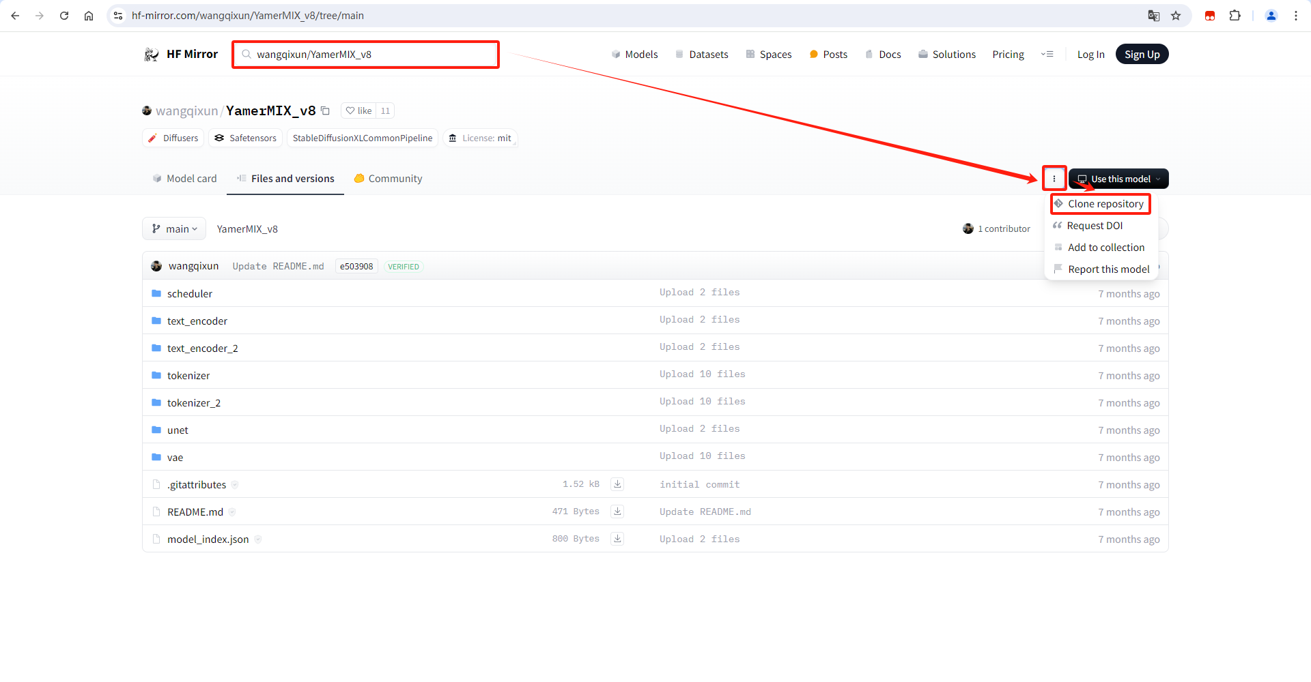The height and width of the screenshot is (682, 1311).
Task: Like the YamerMIX_v8 model
Action: coord(358,110)
